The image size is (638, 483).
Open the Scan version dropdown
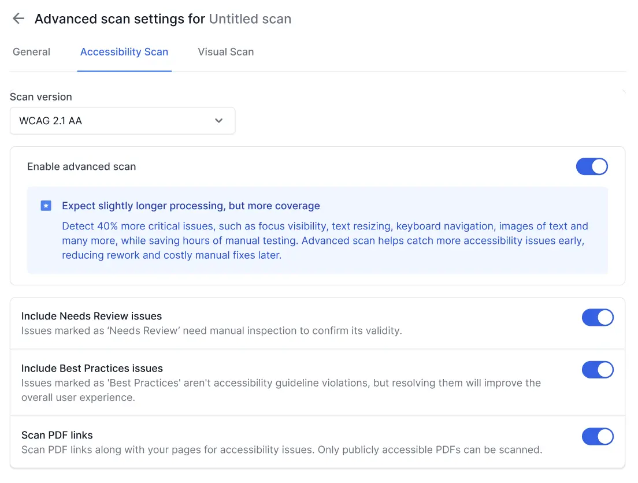123,121
